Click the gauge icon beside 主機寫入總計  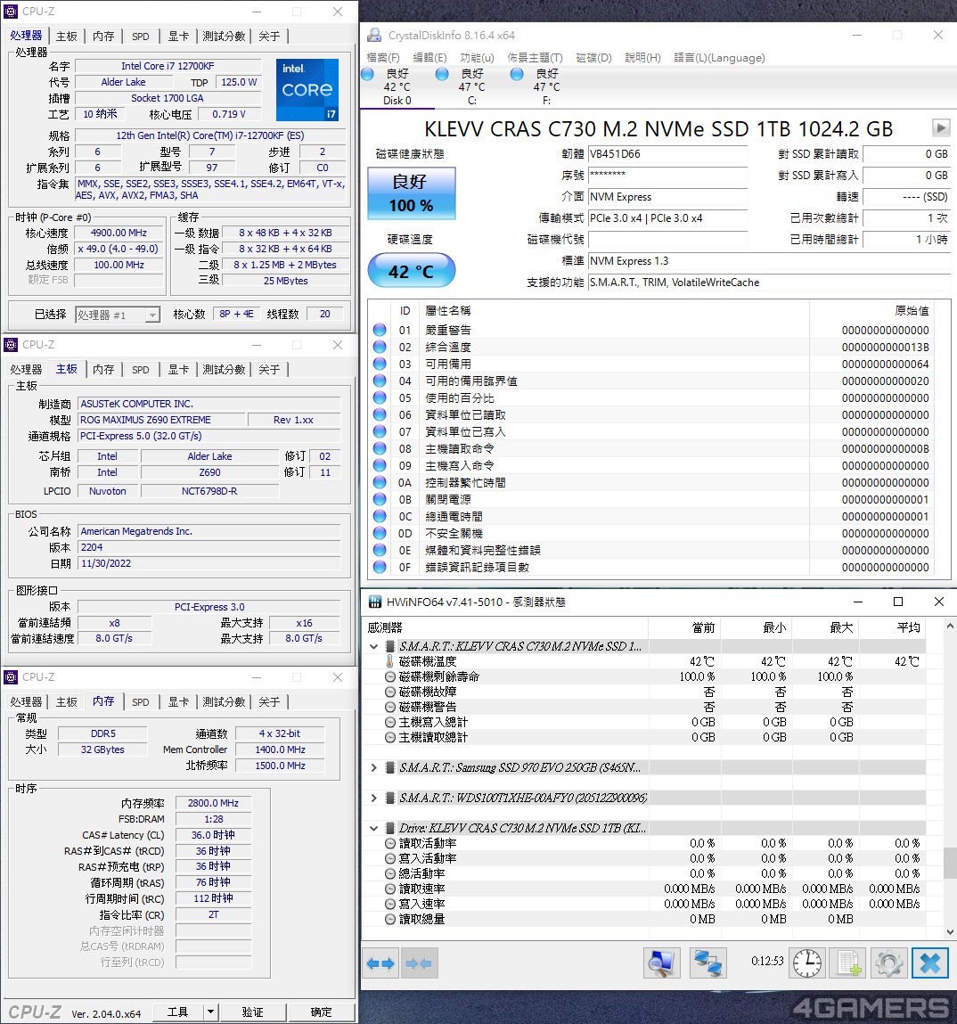click(390, 722)
